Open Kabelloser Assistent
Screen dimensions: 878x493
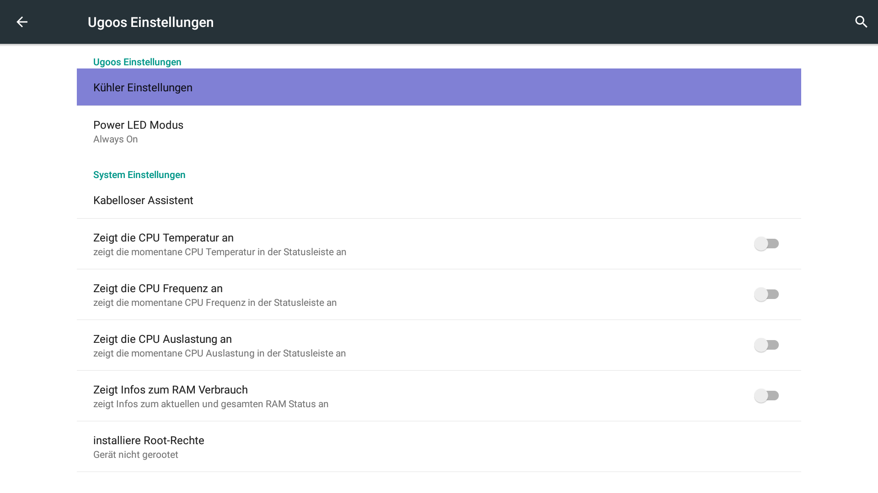point(439,200)
